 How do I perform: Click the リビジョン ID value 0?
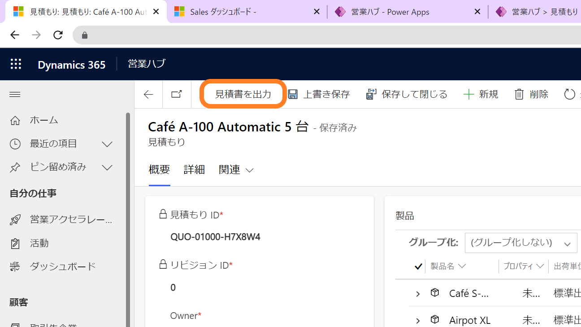pos(173,288)
